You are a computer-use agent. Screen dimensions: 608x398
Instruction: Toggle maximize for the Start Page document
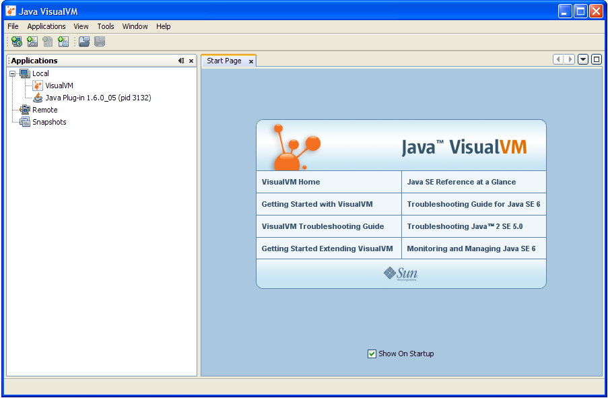tap(595, 59)
